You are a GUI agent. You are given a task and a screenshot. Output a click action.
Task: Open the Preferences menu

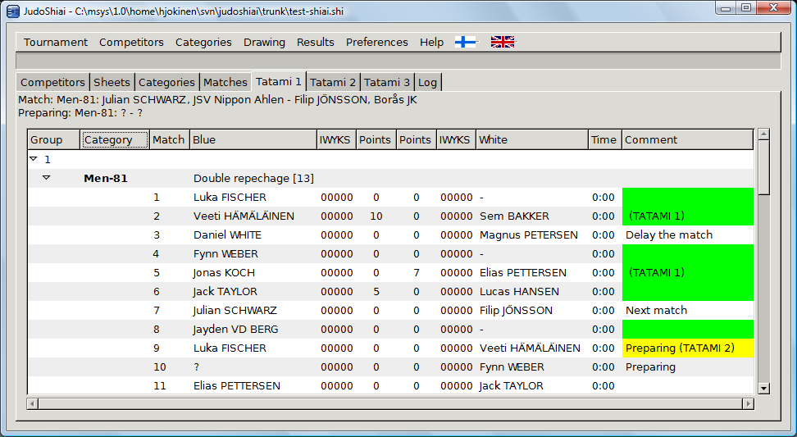pyautogui.click(x=376, y=42)
